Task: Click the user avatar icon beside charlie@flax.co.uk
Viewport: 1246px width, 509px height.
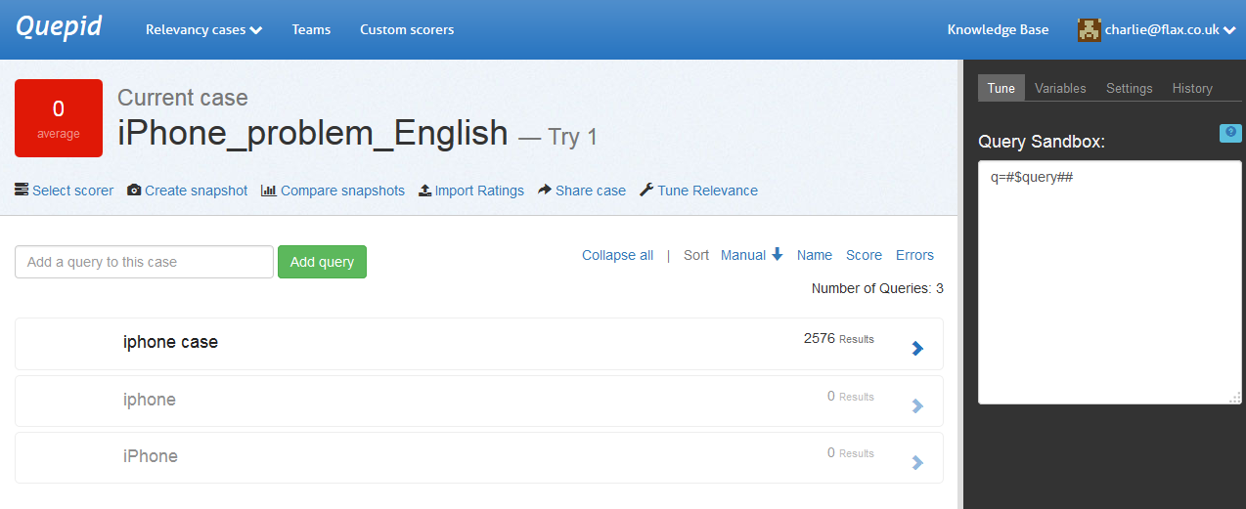Action: (x=1089, y=30)
